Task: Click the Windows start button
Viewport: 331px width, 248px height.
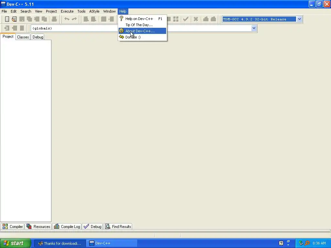Action: coord(15,243)
